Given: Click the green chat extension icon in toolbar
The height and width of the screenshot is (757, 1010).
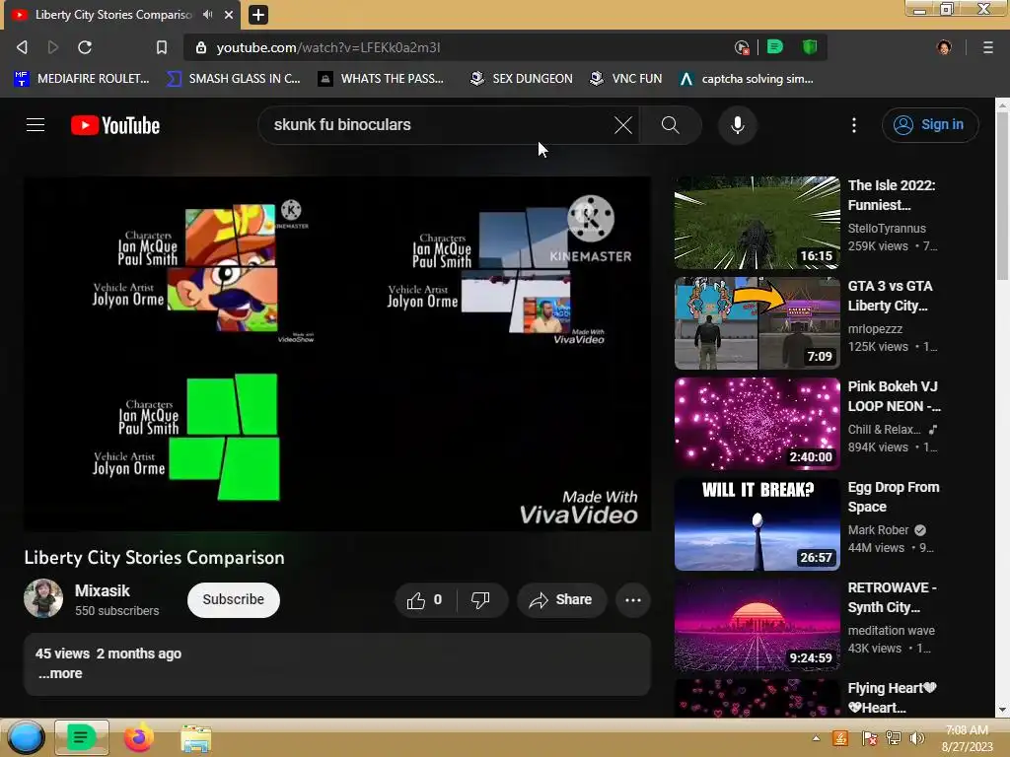Looking at the screenshot, I should click(x=775, y=47).
